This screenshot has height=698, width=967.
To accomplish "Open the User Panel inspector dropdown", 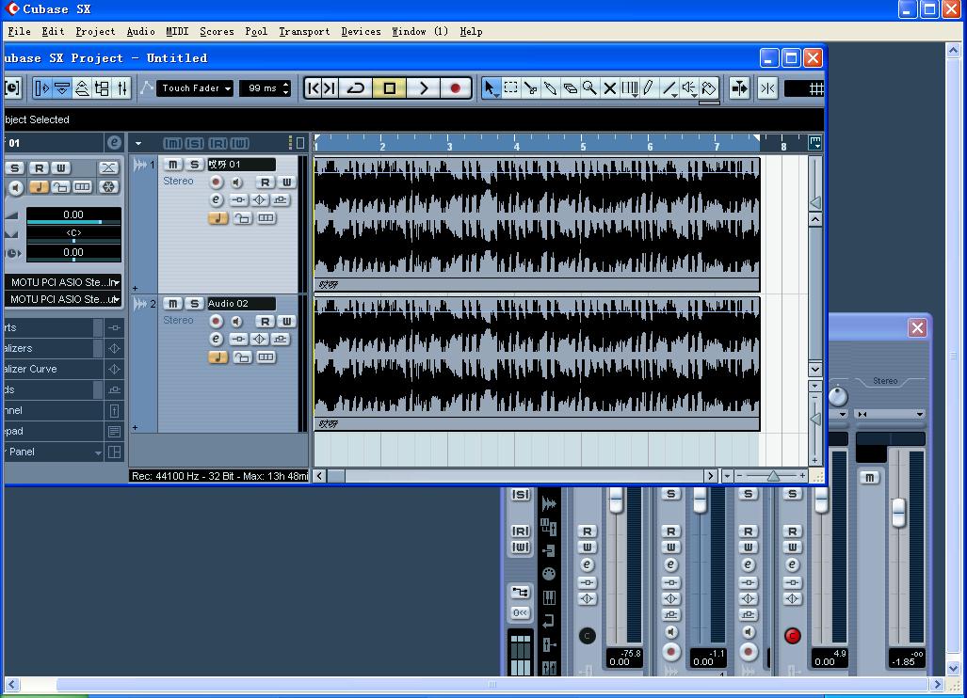I will pyautogui.click(x=98, y=452).
